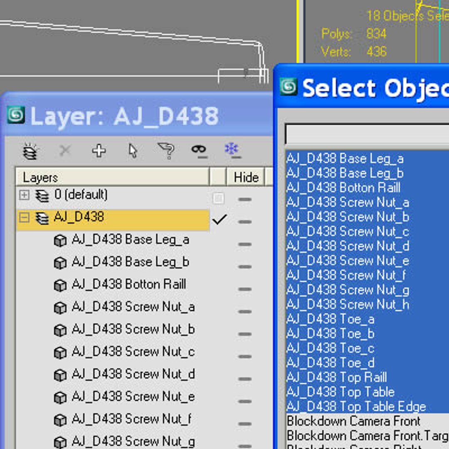
Task: Toggle Hide for the 0 (default) layer
Action: coord(245,199)
